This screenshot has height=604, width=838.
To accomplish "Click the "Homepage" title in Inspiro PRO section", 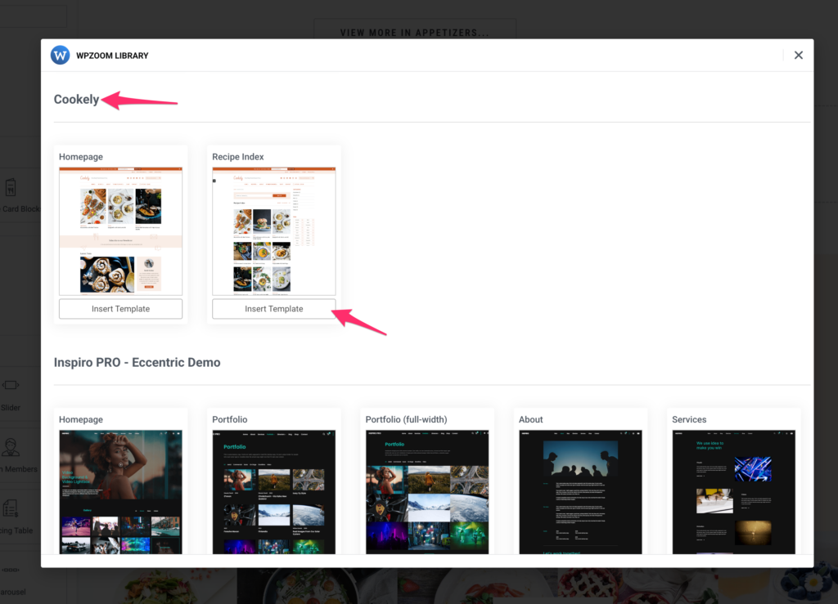I will click(x=81, y=419).
